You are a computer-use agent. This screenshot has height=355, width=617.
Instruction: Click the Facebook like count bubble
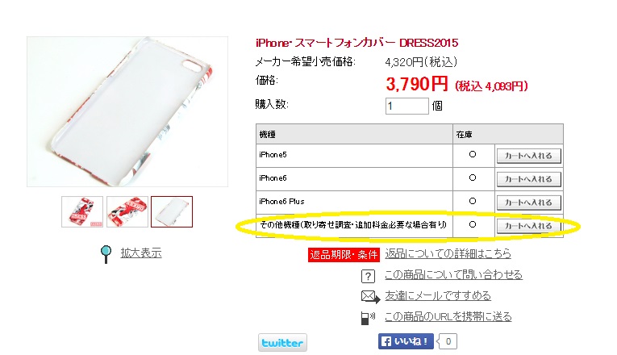448,341
